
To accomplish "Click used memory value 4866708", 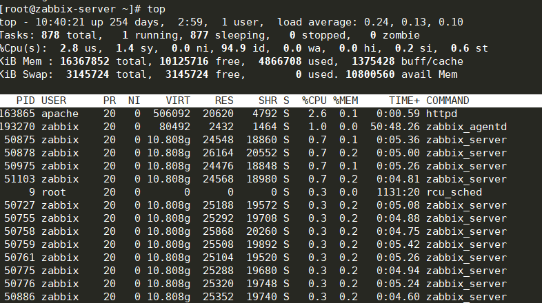I will coord(280,62).
